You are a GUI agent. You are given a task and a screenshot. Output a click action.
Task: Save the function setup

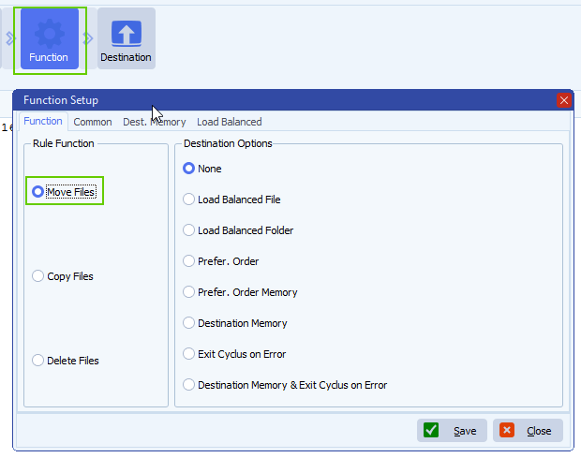(452, 431)
